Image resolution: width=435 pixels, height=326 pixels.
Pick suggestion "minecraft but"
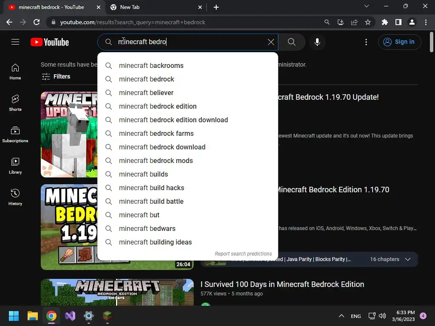[x=187, y=215]
